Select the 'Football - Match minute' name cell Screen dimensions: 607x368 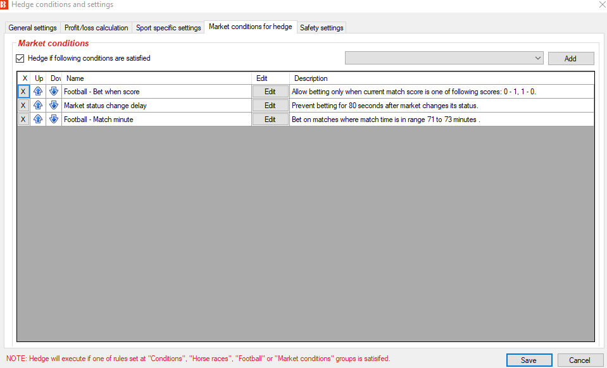156,120
